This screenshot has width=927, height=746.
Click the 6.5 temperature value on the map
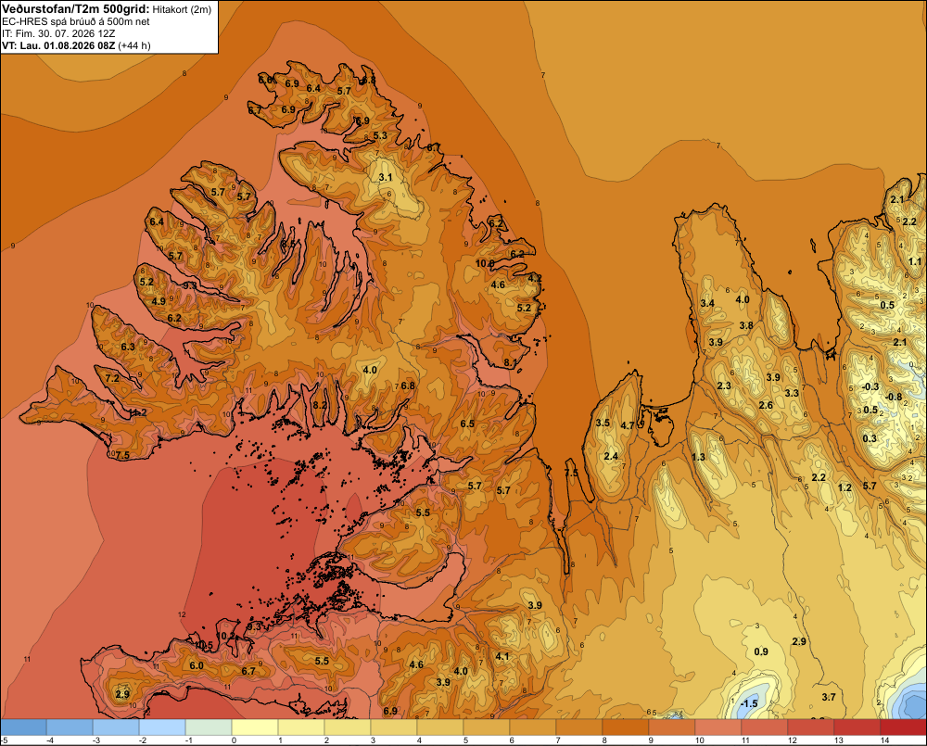[467, 424]
